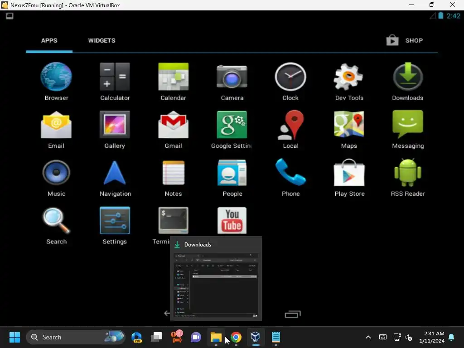Viewport: 464px width, 348px height.
Task: Open the purple chat app in taskbar
Action: 196,337
